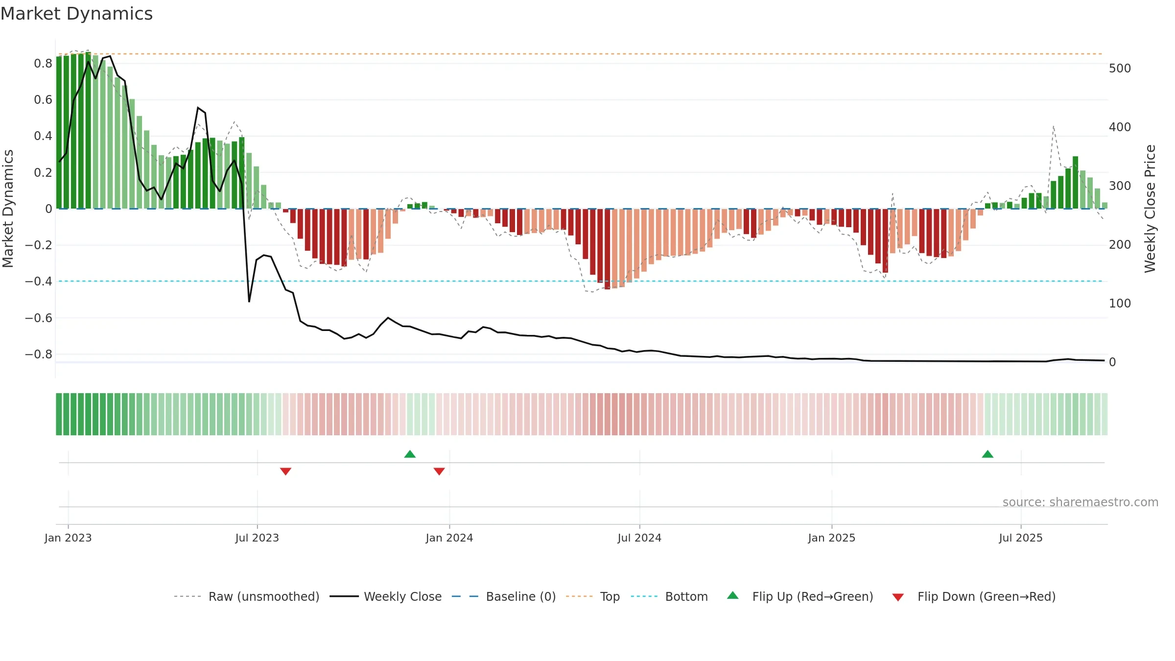
Task: Click the Jan 2025 x-axis label
Action: click(x=832, y=538)
